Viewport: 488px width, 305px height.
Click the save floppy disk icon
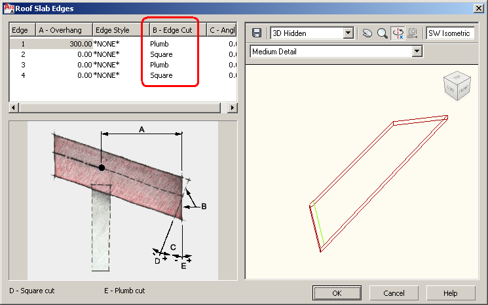click(257, 33)
